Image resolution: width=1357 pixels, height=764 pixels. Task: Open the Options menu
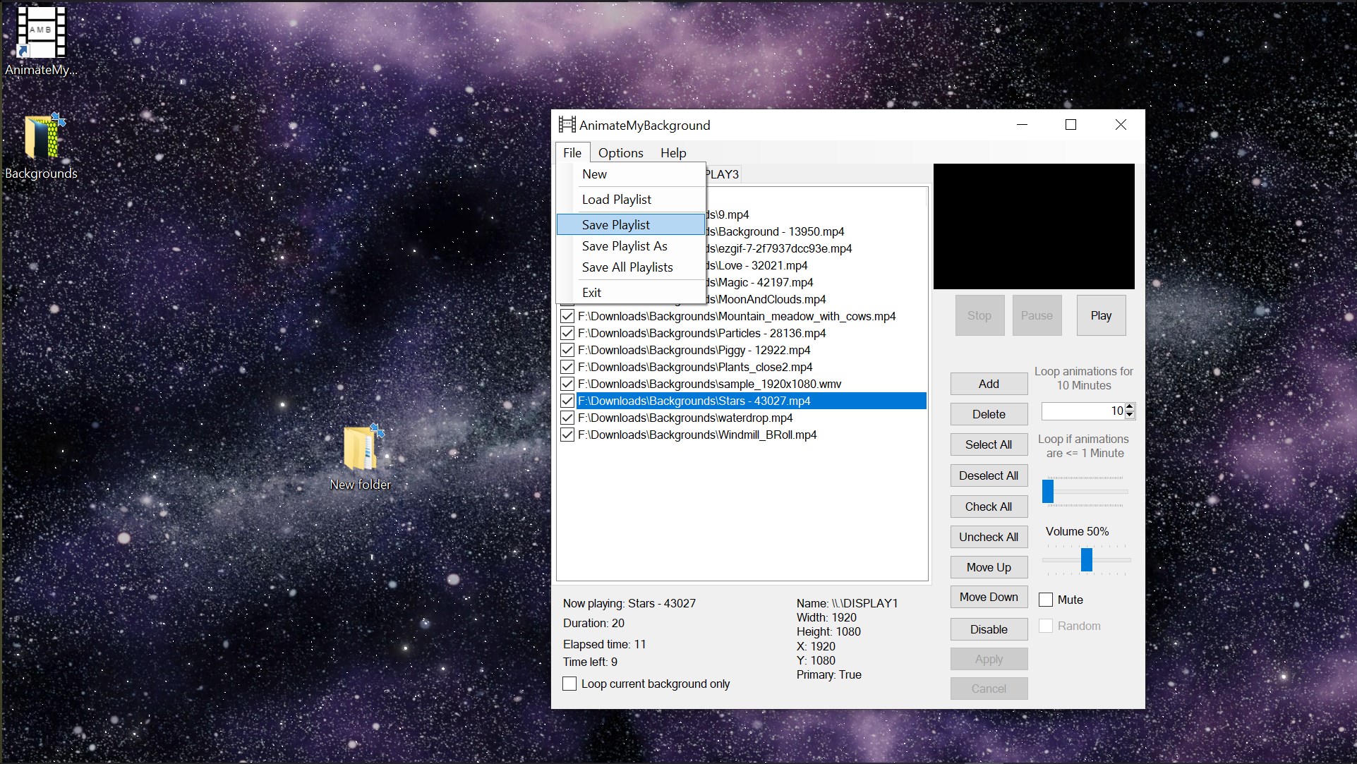[x=620, y=153]
